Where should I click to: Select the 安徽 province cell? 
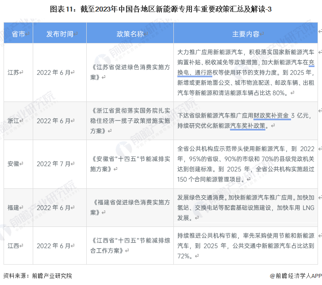tap(14, 164)
